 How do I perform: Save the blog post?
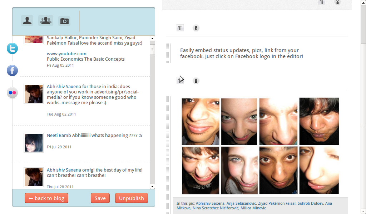coord(100,198)
